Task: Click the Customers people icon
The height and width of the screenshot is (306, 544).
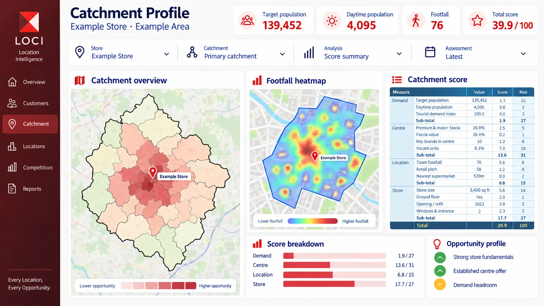Action: pos(12,103)
